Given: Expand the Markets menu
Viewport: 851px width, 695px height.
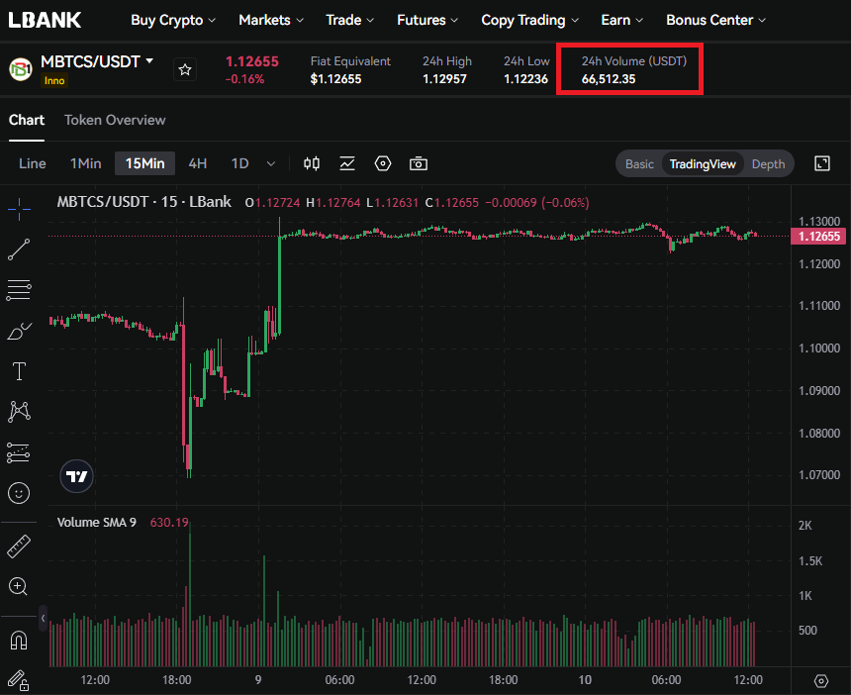Looking at the screenshot, I should [271, 20].
